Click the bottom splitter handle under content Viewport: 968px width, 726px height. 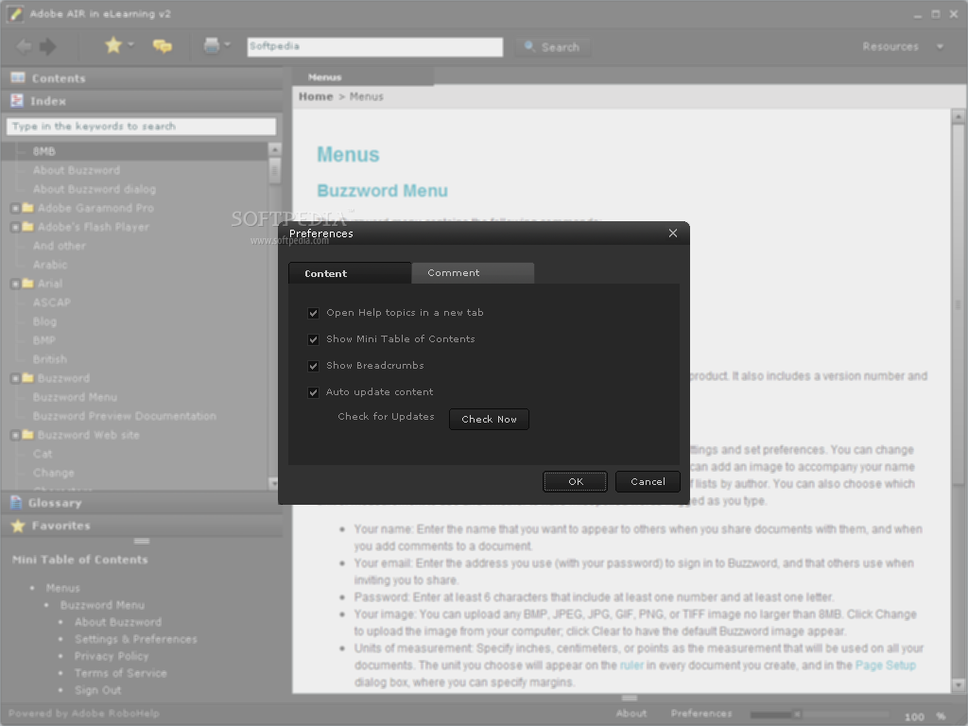tap(630, 699)
